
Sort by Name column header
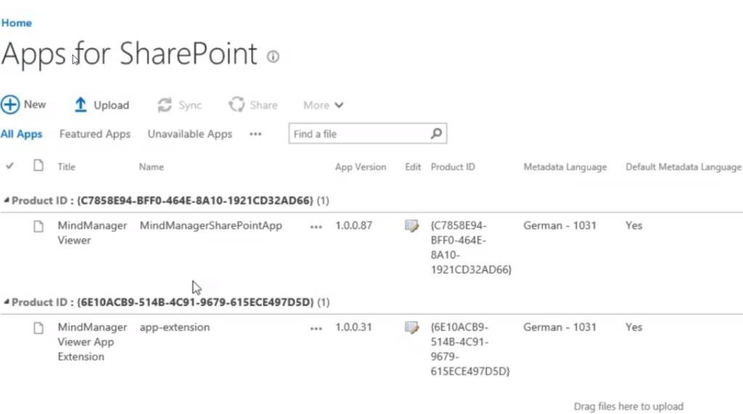(151, 167)
